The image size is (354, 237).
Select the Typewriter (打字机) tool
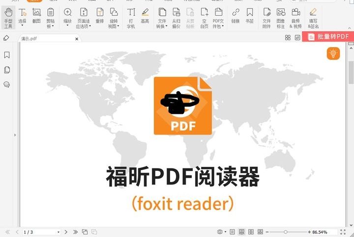coord(131,18)
